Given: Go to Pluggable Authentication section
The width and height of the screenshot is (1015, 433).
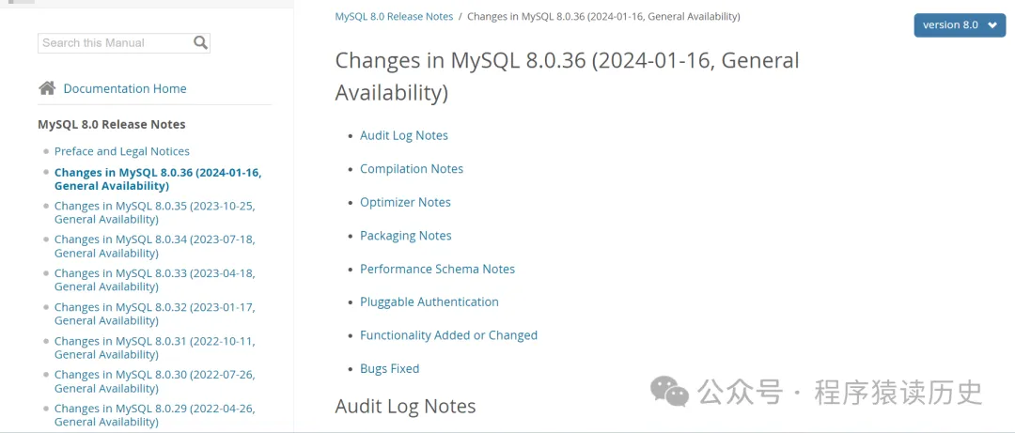Looking at the screenshot, I should [429, 302].
